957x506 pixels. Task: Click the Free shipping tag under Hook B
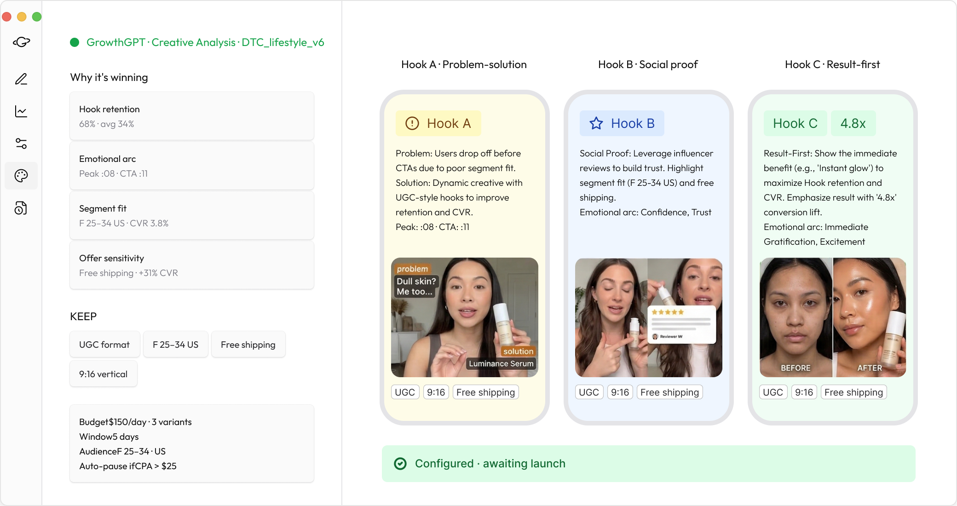669,392
